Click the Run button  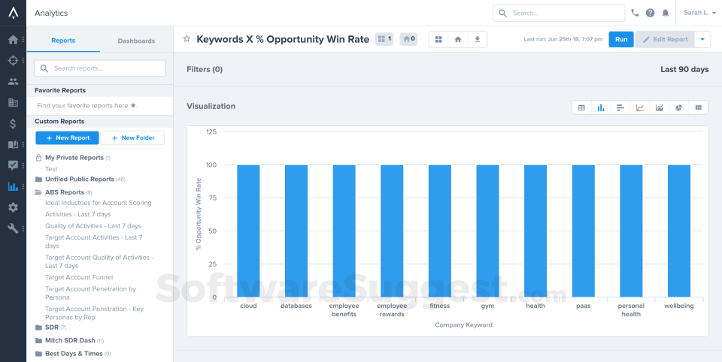(621, 40)
